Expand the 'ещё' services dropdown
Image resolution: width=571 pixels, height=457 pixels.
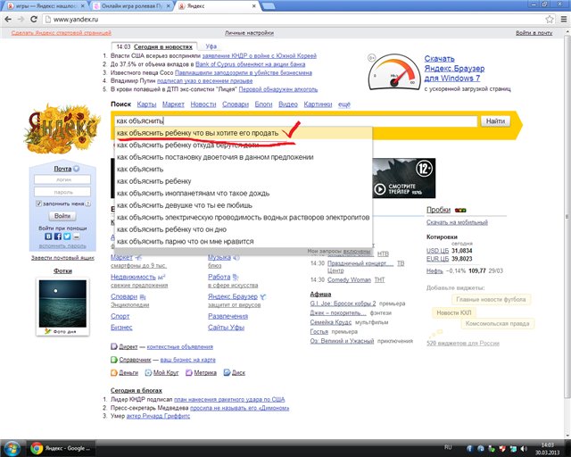(x=343, y=104)
